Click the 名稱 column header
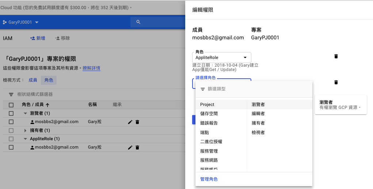 [92, 105]
